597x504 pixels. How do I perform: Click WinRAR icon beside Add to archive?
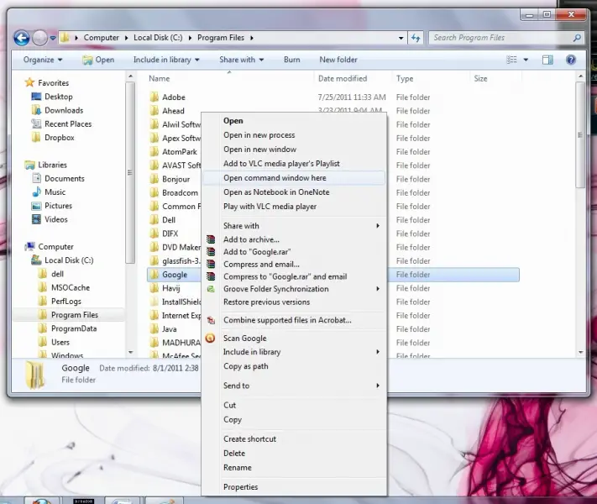coord(211,239)
